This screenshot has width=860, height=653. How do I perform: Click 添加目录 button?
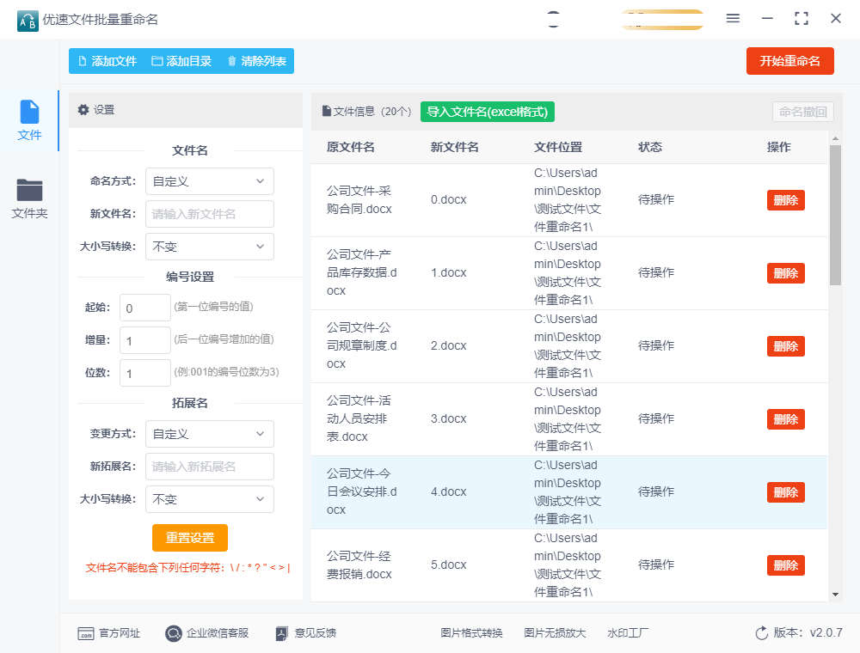(181, 61)
